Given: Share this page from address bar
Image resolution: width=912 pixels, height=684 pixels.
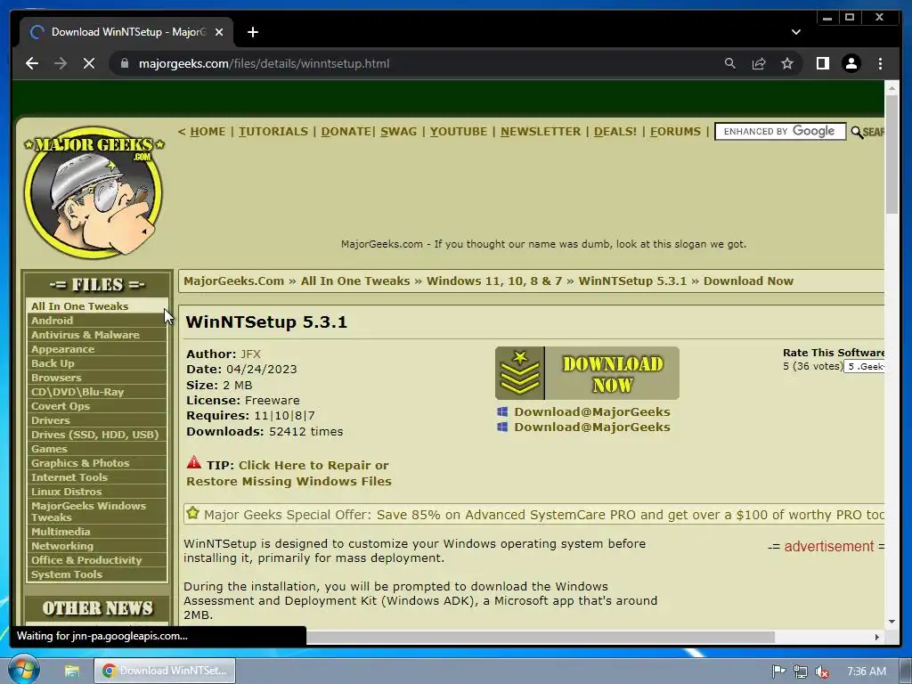Looking at the screenshot, I should point(759,63).
